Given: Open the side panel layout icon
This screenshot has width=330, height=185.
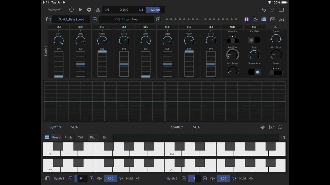Looking at the screenshot, I should pos(281,10).
